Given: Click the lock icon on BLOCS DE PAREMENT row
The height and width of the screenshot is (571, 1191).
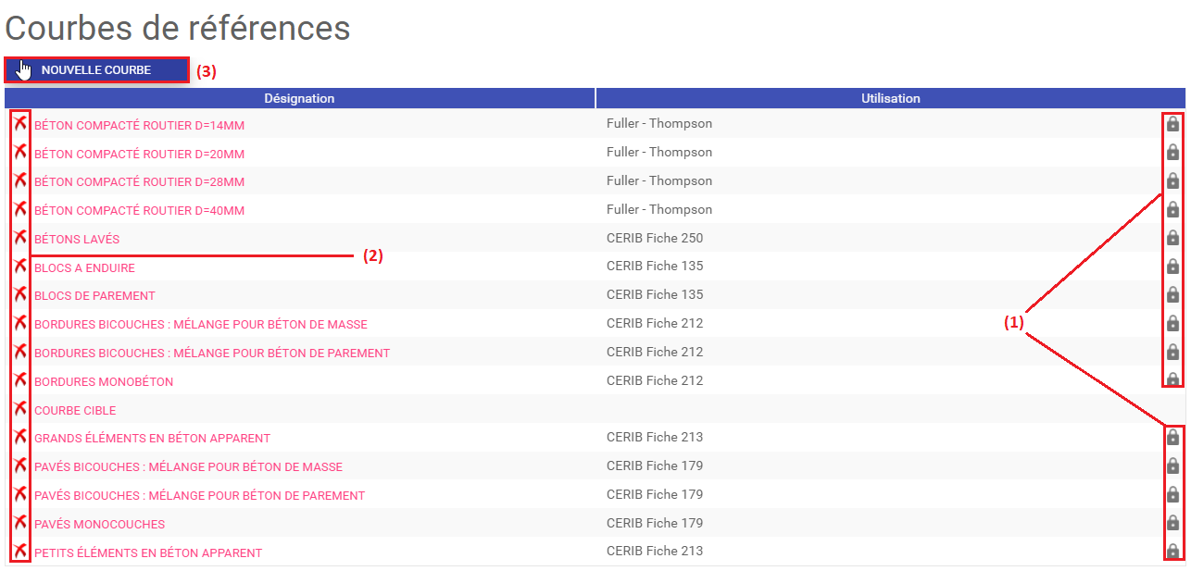Looking at the screenshot, I should 1172,294.
